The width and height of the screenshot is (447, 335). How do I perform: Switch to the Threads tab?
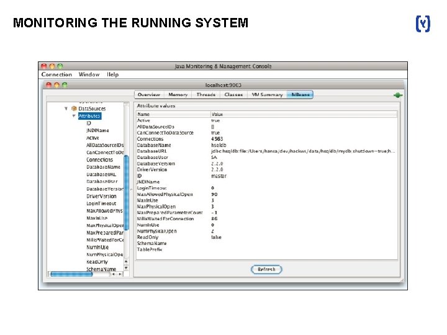tap(206, 94)
